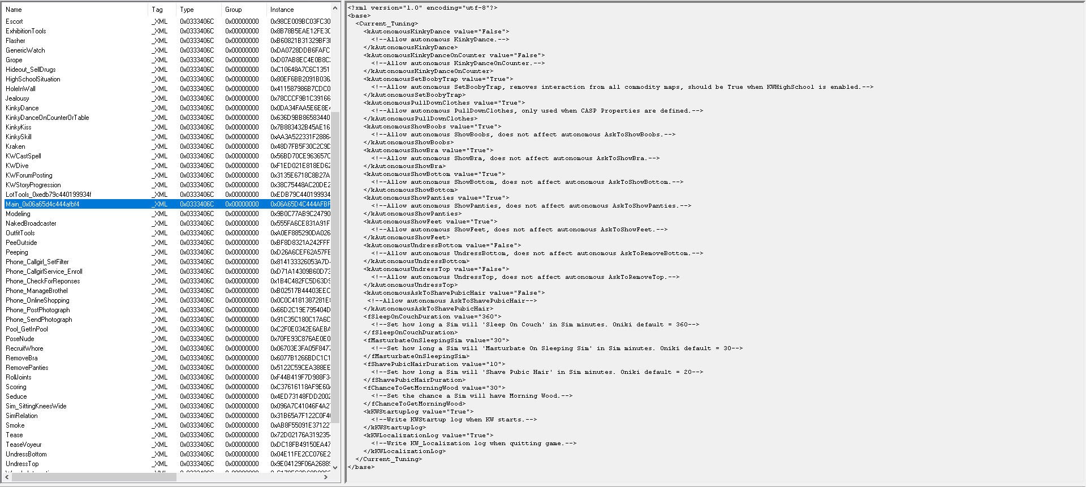Select the KinkySkill resource row
Image resolution: width=1086 pixels, height=487 pixels.
(167, 137)
